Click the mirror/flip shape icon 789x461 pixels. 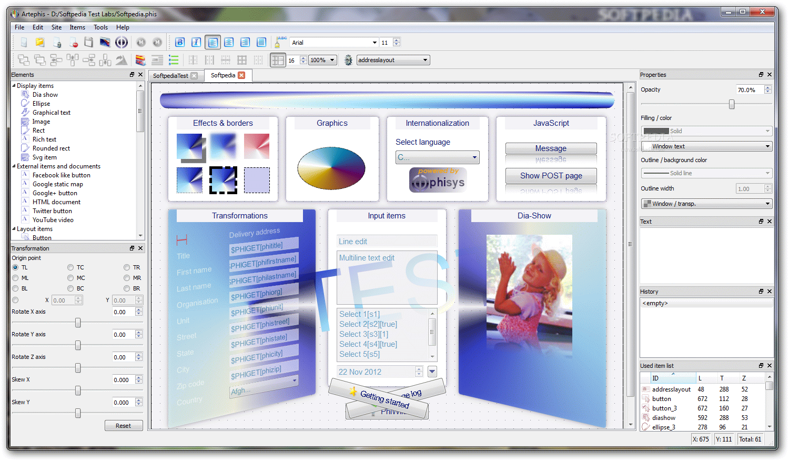click(x=121, y=60)
